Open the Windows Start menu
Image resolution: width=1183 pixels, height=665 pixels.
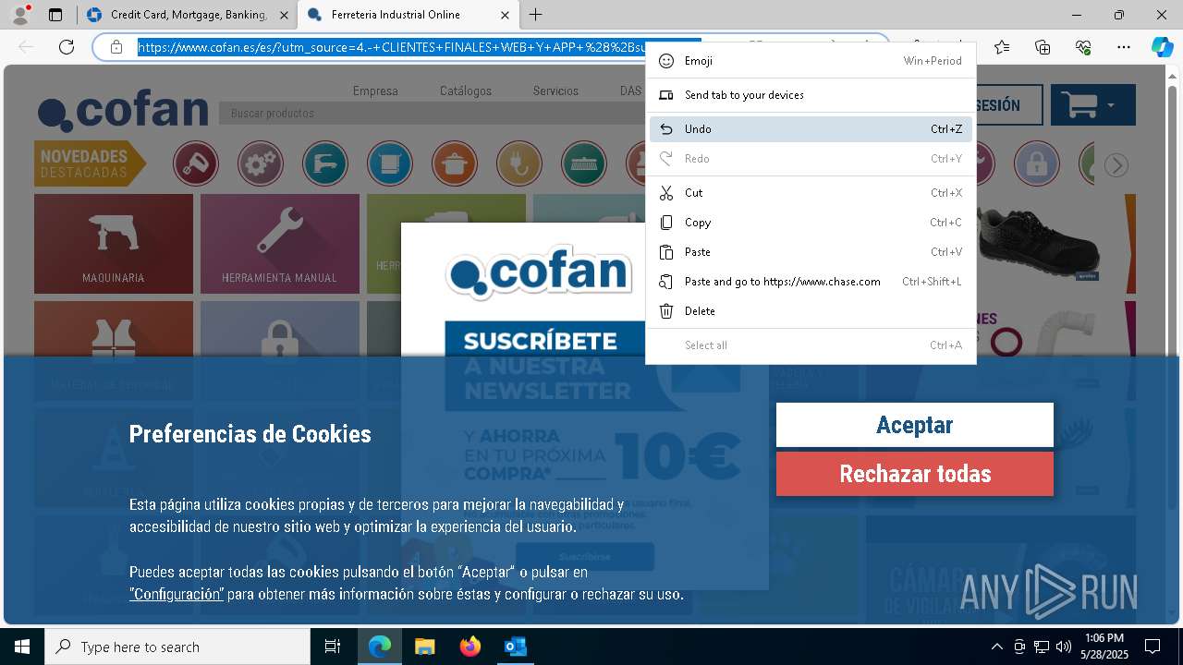[22, 647]
